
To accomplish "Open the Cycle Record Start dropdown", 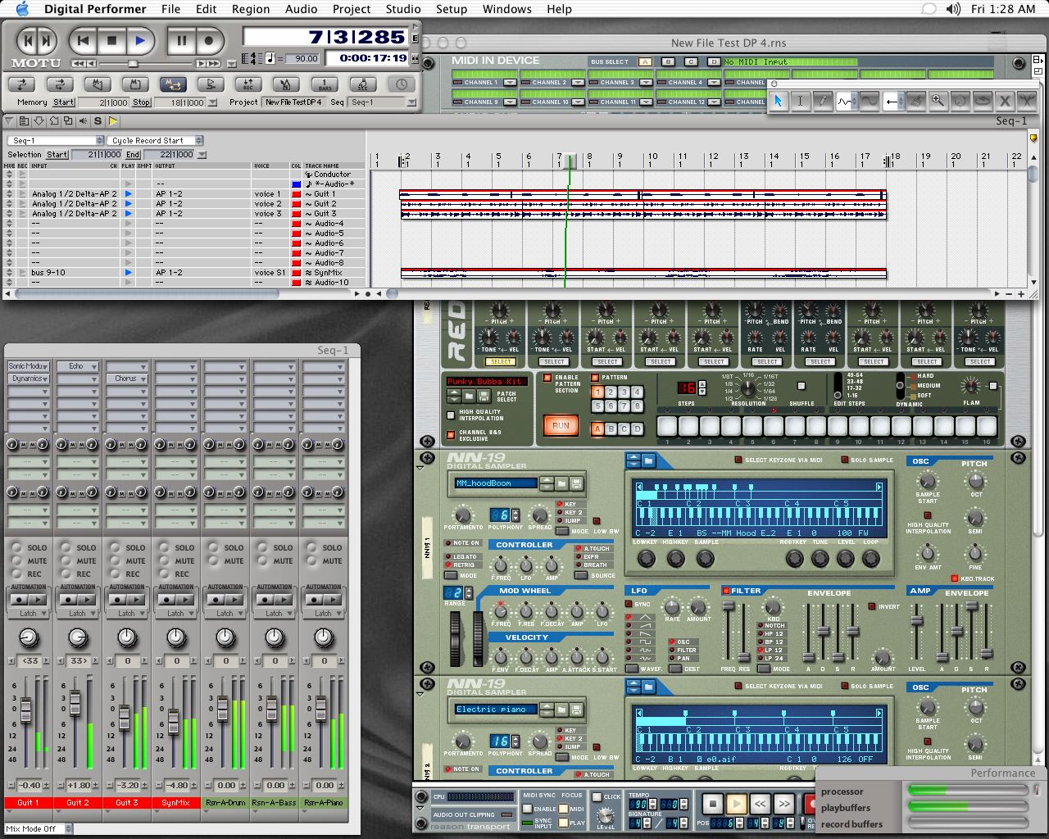I will 156,140.
